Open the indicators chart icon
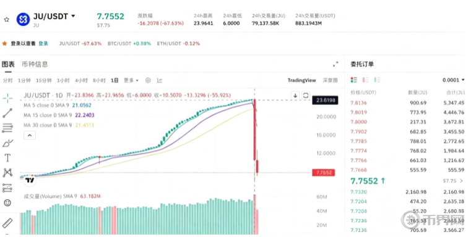The width and height of the screenshot is (471, 237). (160, 80)
